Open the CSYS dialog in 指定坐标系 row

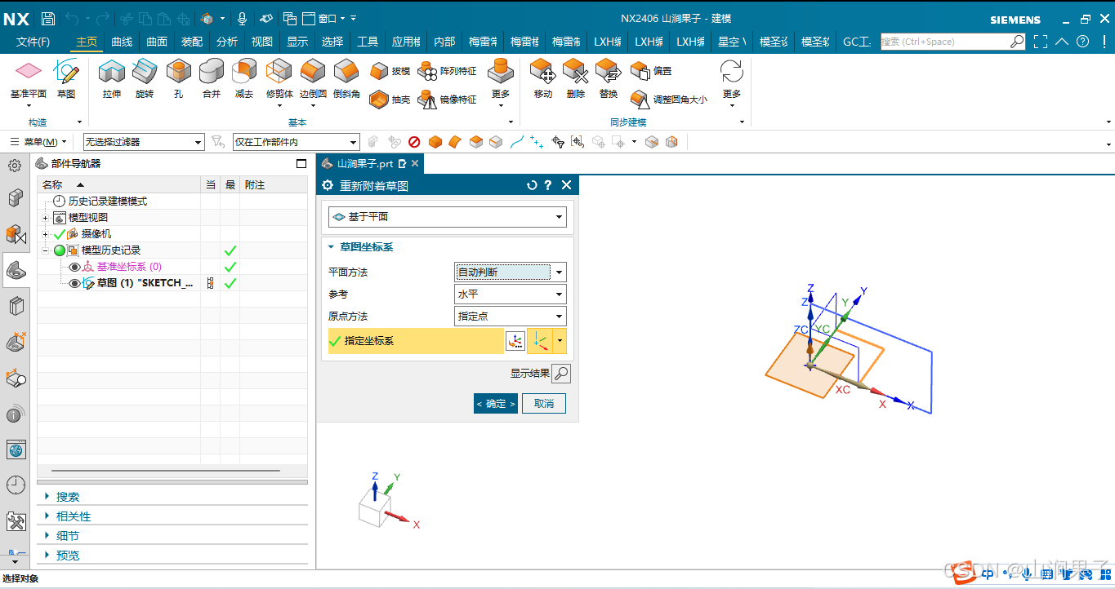(x=515, y=340)
